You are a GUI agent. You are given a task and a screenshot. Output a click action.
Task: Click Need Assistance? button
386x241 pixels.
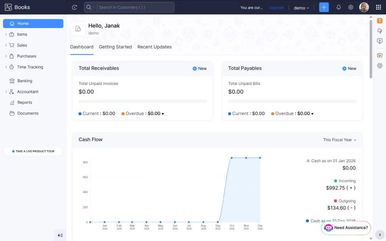[x=346, y=227]
